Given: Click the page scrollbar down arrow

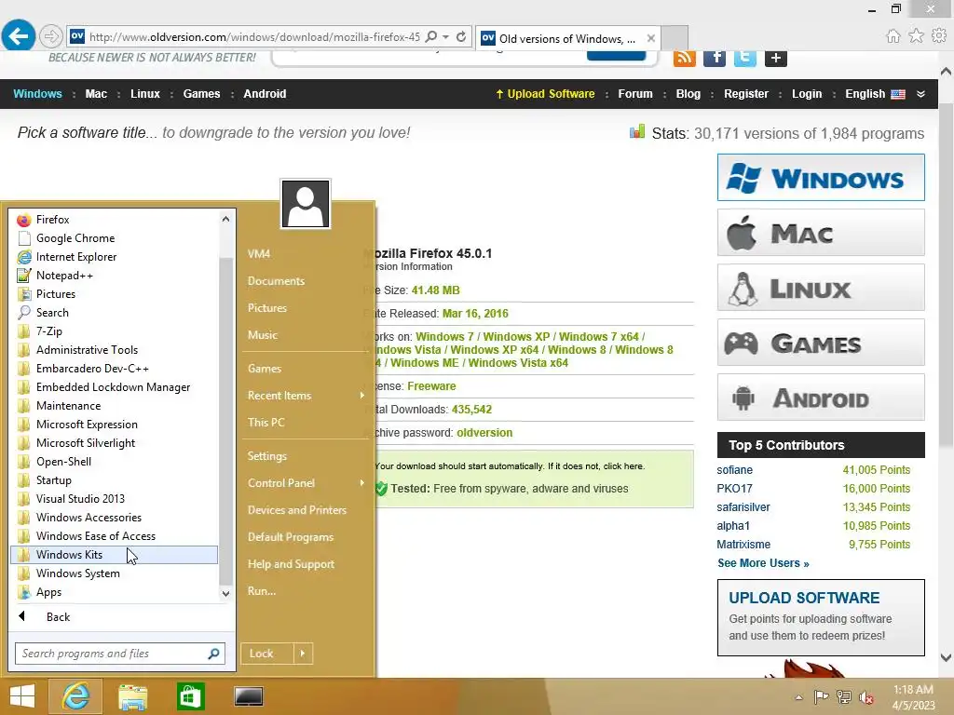Looking at the screenshot, I should coord(947,658).
